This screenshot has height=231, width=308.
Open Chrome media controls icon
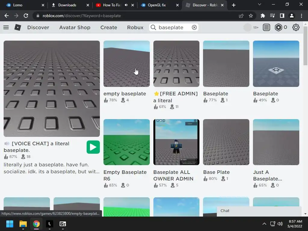point(273,16)
